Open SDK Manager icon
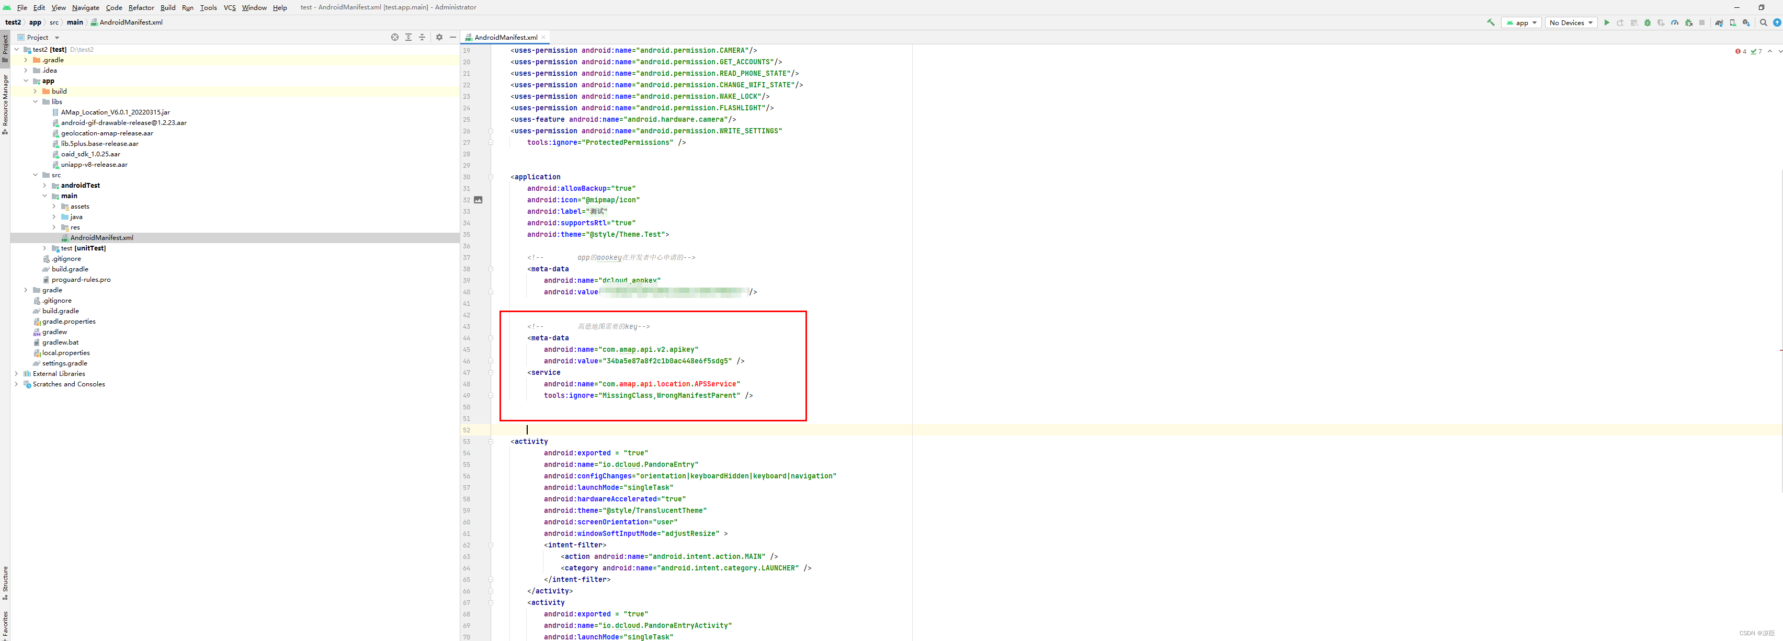 1746,23
